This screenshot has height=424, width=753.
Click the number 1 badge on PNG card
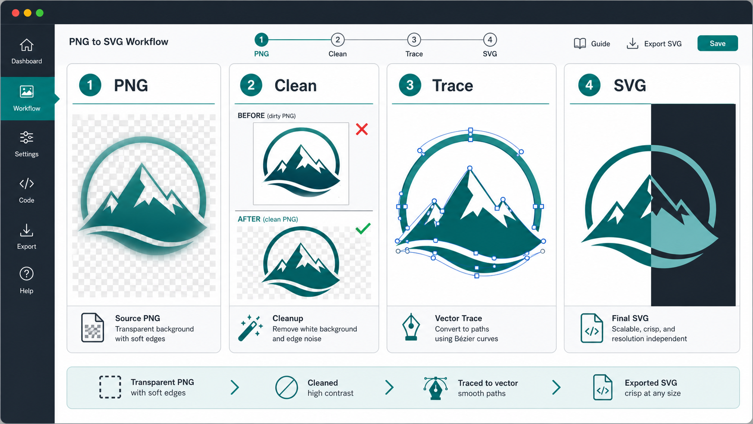(90, 85)
